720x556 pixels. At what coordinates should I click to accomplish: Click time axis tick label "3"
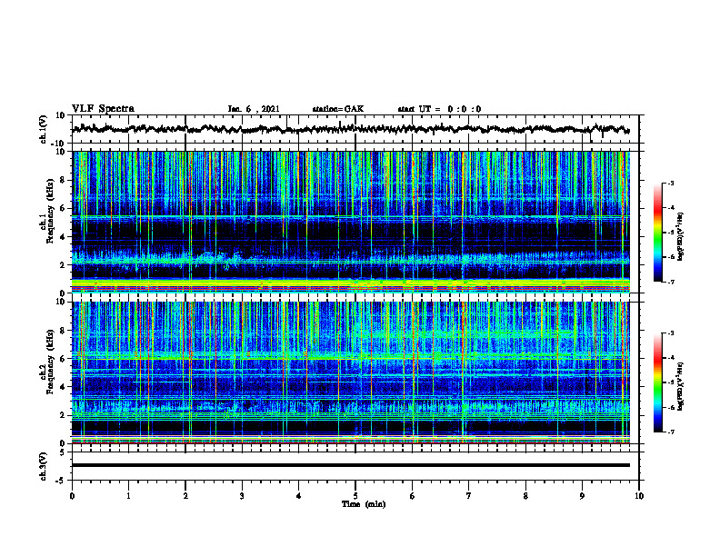(x=242, y=496)
